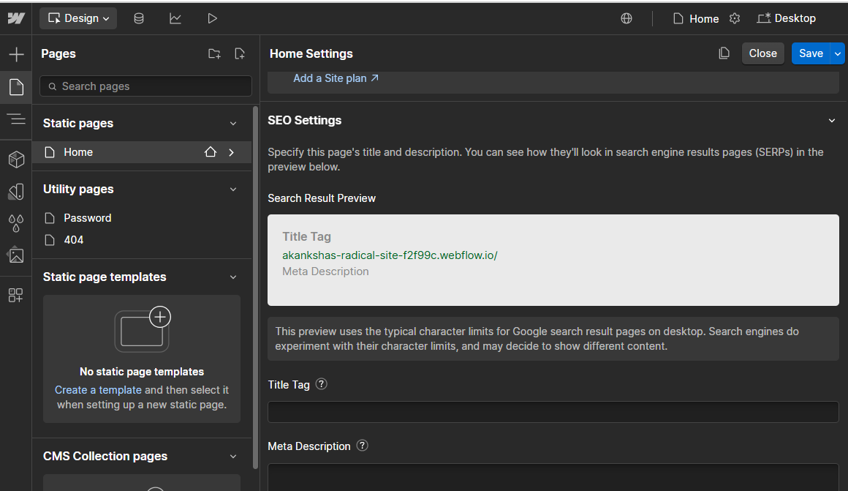This screenshot has width=848, height=491.
Task: Collapse the Utility pages section
Action: coord(233,189)
